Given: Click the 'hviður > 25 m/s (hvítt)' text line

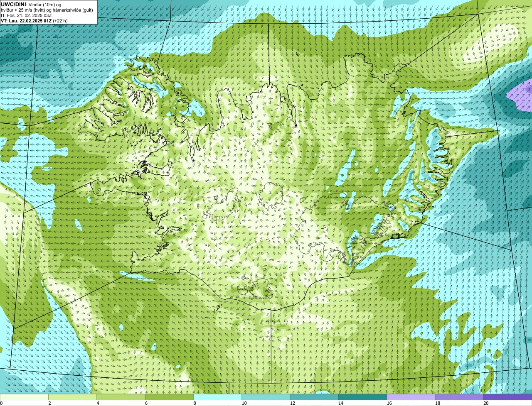Looking at the screenshot, I should point(47,10).
